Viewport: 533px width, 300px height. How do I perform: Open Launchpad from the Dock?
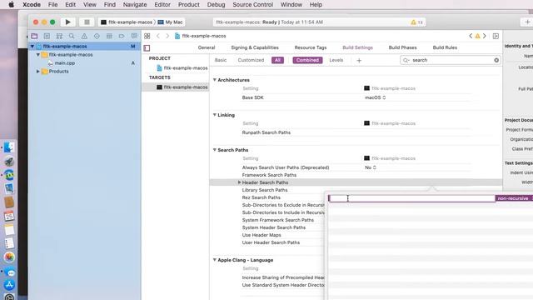(9, 161)
